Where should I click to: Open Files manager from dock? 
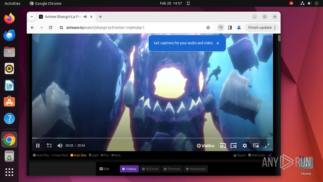(x=9, y=52)
